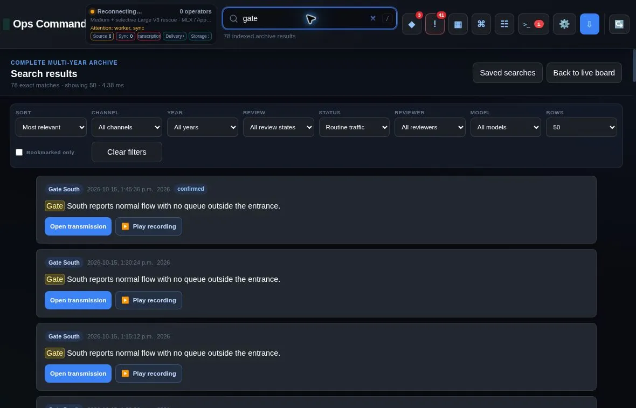636x408 pixels.
Task: Open the terminal console icon with badge 1
Action: point(534,24)
